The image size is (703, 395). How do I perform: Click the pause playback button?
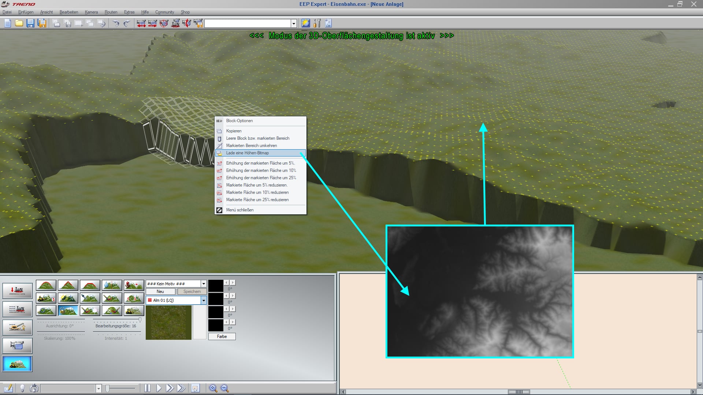(x=147, y=388)
